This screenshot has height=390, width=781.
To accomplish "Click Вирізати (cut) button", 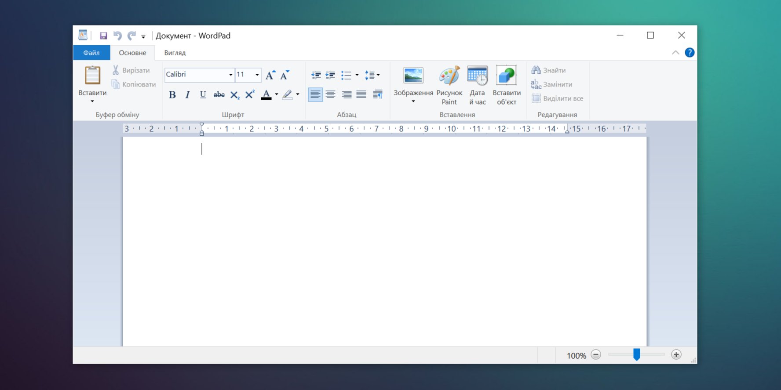I will click(x=131, y=70).
